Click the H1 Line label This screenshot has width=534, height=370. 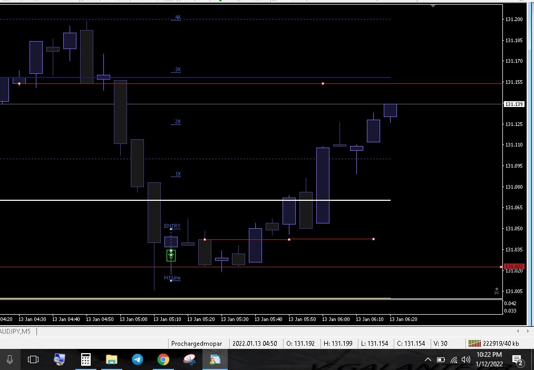[172, 277]
